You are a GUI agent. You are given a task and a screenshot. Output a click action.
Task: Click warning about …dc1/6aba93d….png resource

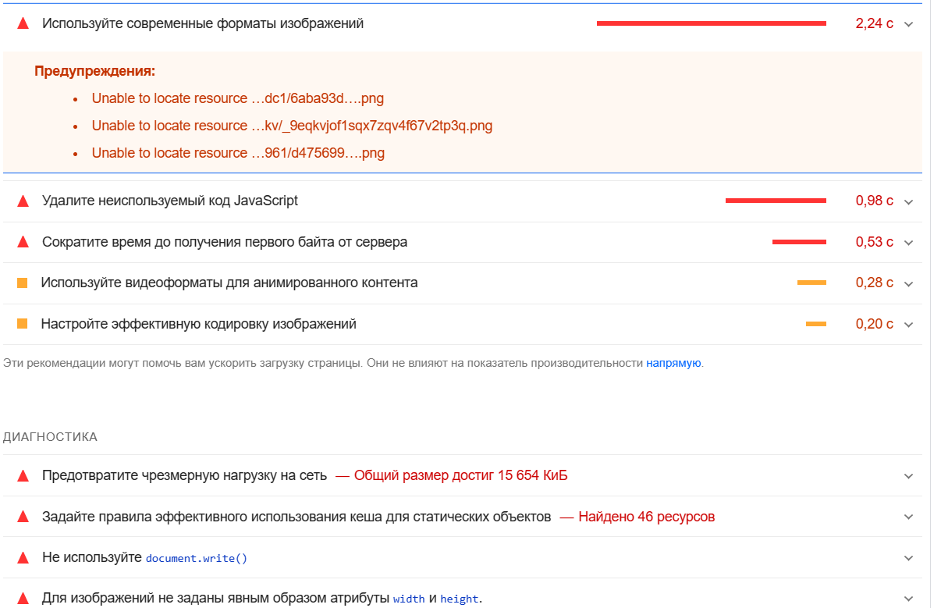pos(238,98)
